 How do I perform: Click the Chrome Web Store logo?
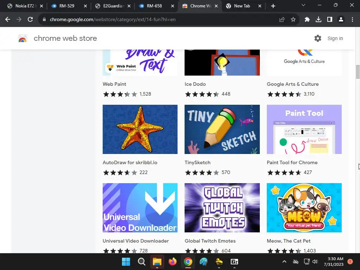22,38
